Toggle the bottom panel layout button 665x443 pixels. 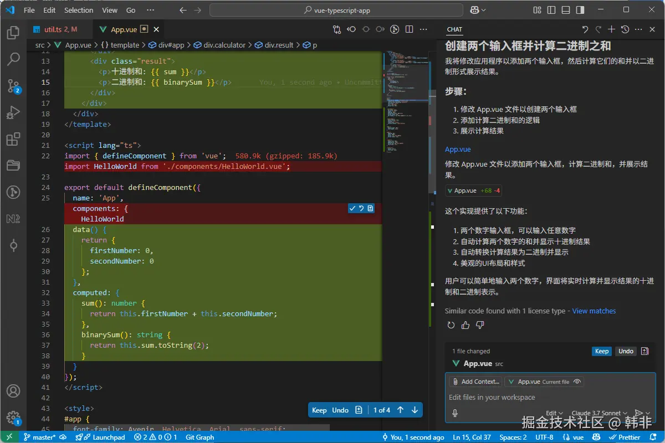tap(565, 10)
